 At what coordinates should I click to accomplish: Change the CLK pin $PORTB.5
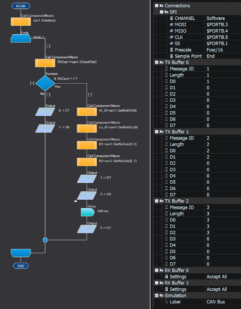pyautogui.click(x=223, y=37)
